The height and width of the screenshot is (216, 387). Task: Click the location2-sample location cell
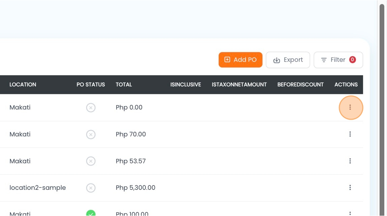[x=38, y=188]
